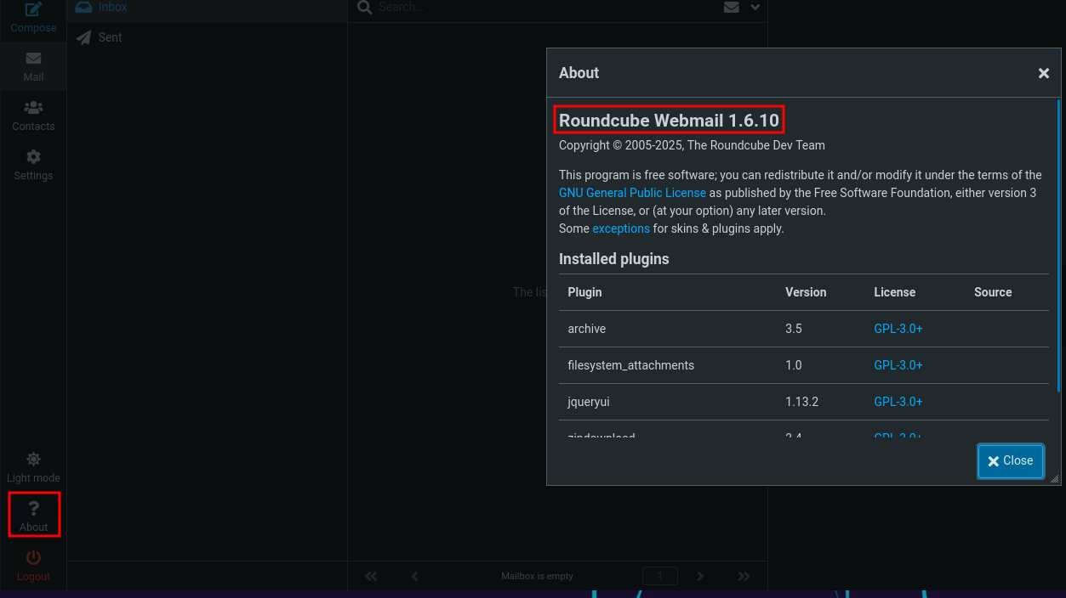
Task: Click filesystem_attachments version 1.0
Action: point(794,365)
